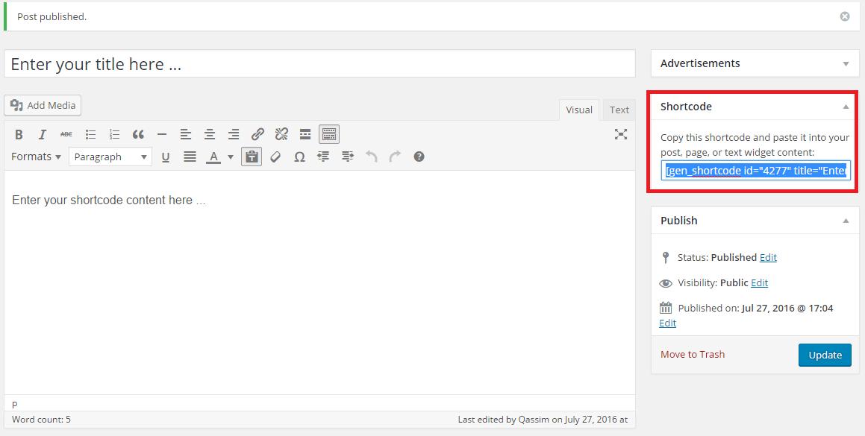This screenshot has width=865, height=436.
Task: Enter distraction-free writing mode
Action: (621, 134)
